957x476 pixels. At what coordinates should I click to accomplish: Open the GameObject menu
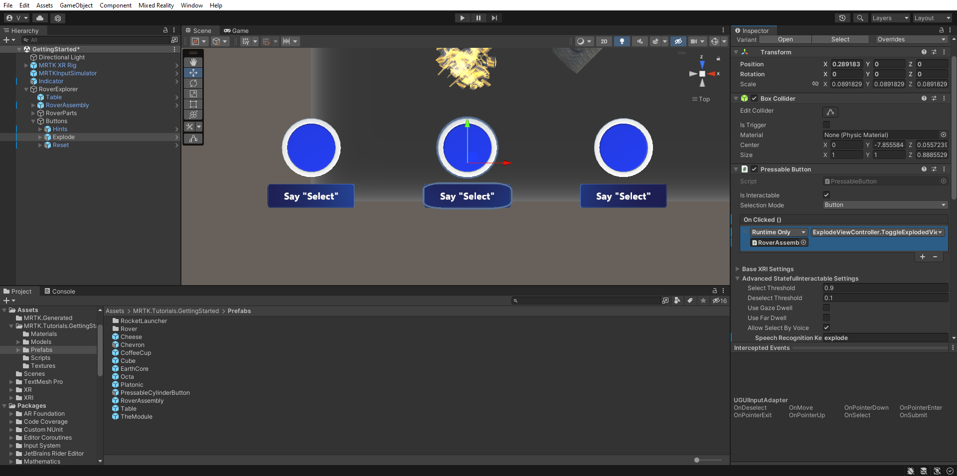pyautogui.click(x=76, y=5)
